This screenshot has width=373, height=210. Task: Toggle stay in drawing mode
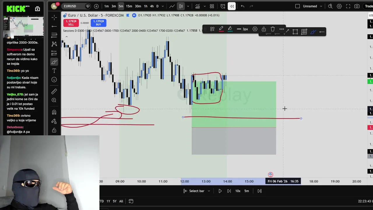pos(54,121)
